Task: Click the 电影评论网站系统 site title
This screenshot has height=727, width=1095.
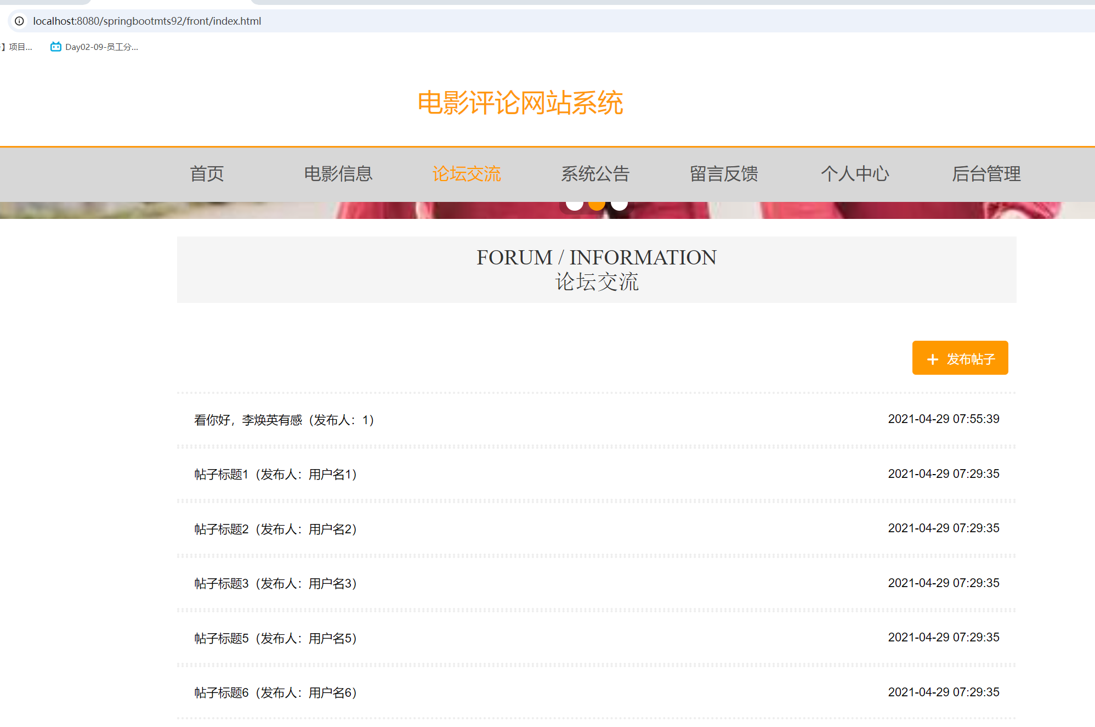Action: point(520,103)
